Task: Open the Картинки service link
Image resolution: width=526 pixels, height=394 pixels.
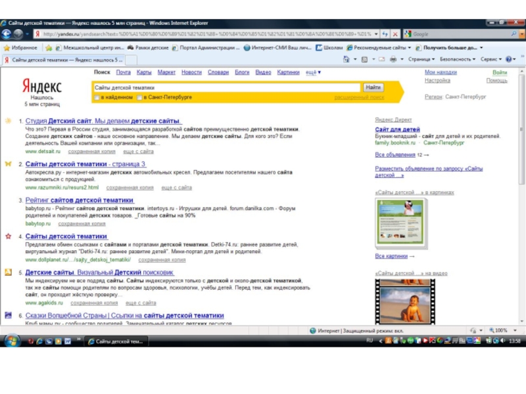Action: (288, 72)
